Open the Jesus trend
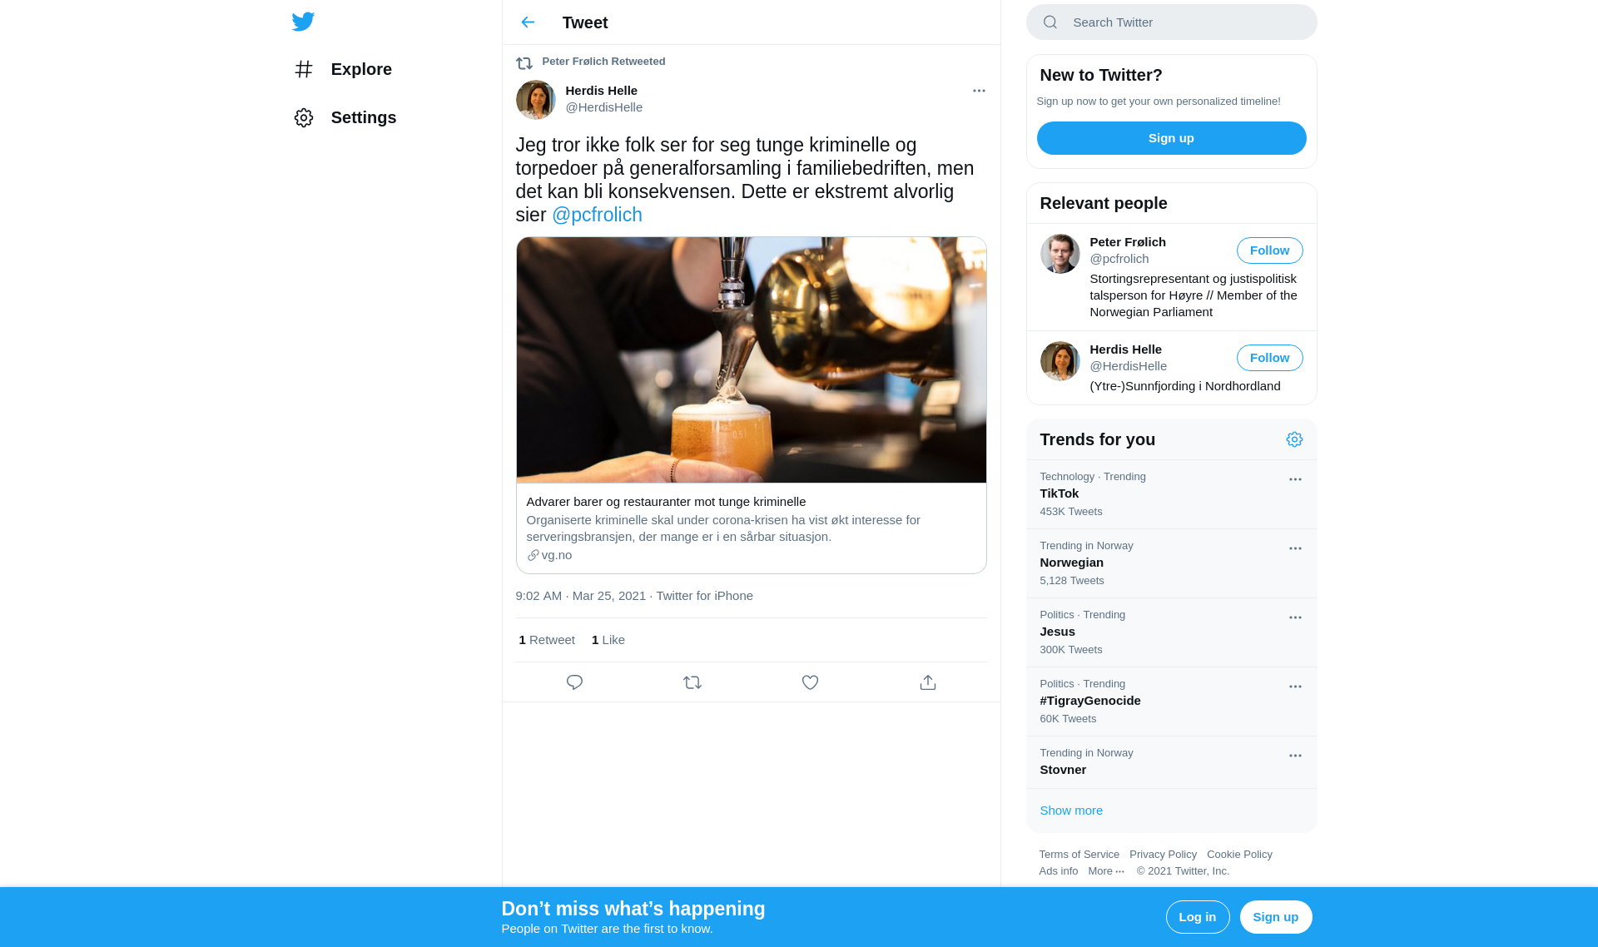 click(1171, 632)
